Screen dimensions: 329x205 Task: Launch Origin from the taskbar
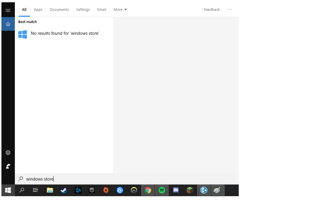106,190
